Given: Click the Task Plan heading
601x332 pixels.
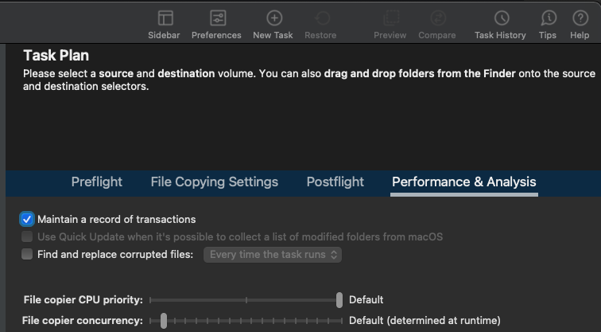Looking at the screenshot, I should pyautogui.click(x=56, y=56).
